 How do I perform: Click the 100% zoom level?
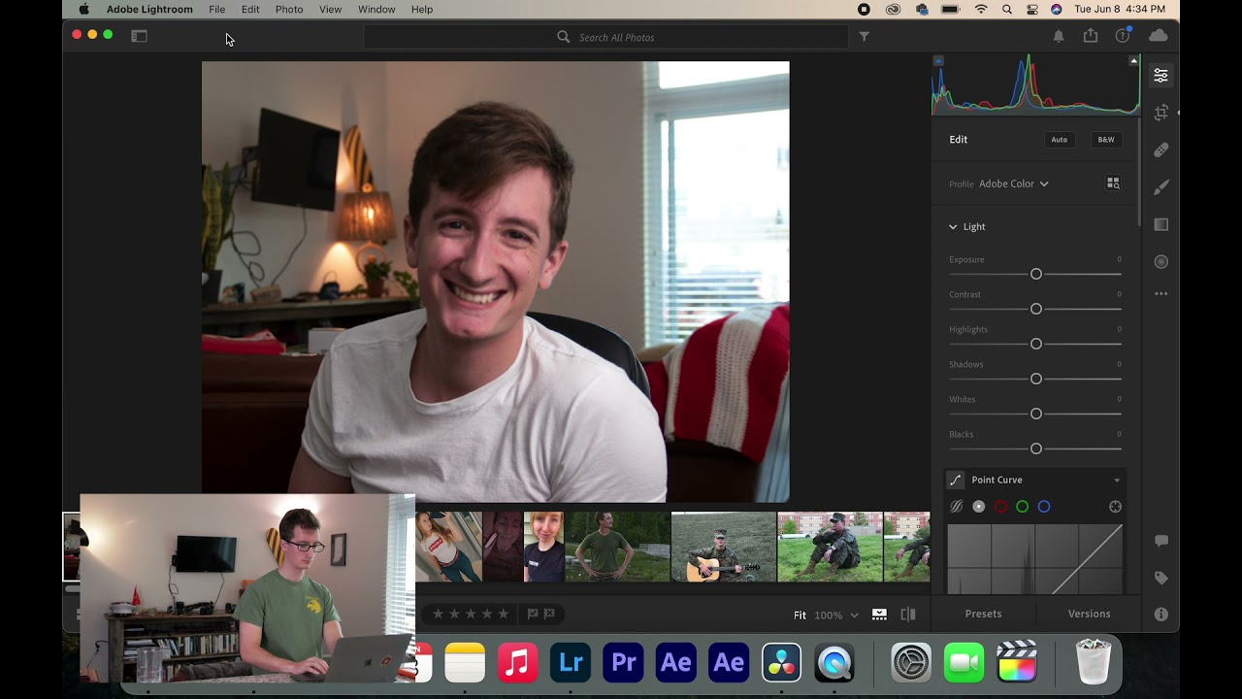pyautogui.click(x=828, y=616)
